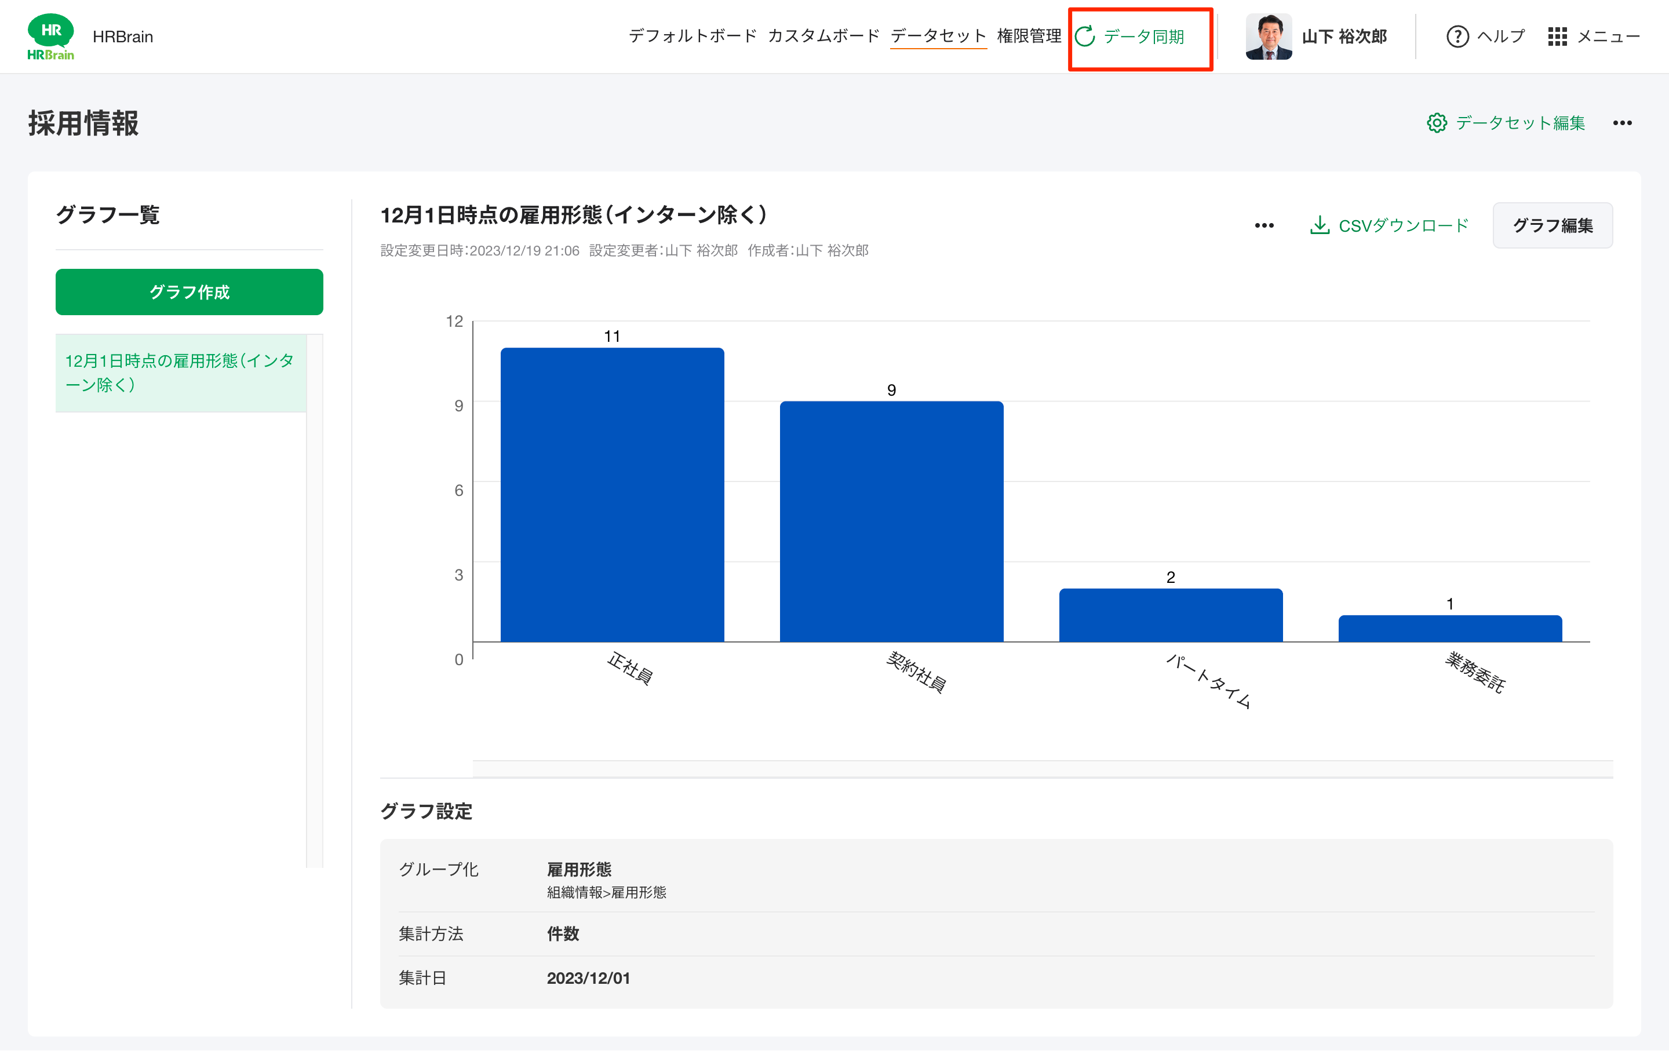Click the グラフ作成 green button
This screenshot has width=1669, height=1051.
click(x=190, y=291)
